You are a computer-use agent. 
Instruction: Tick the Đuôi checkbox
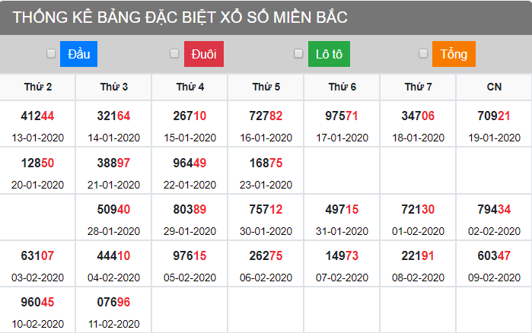click(x=174, y=53)
